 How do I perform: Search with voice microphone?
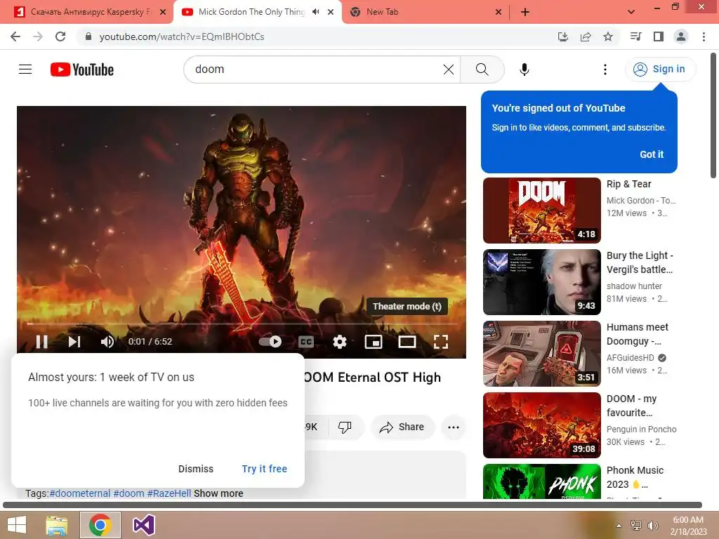point(524,69)
